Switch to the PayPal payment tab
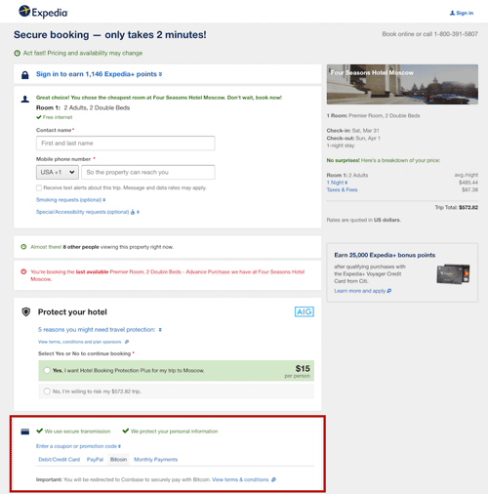 (95, 460)
